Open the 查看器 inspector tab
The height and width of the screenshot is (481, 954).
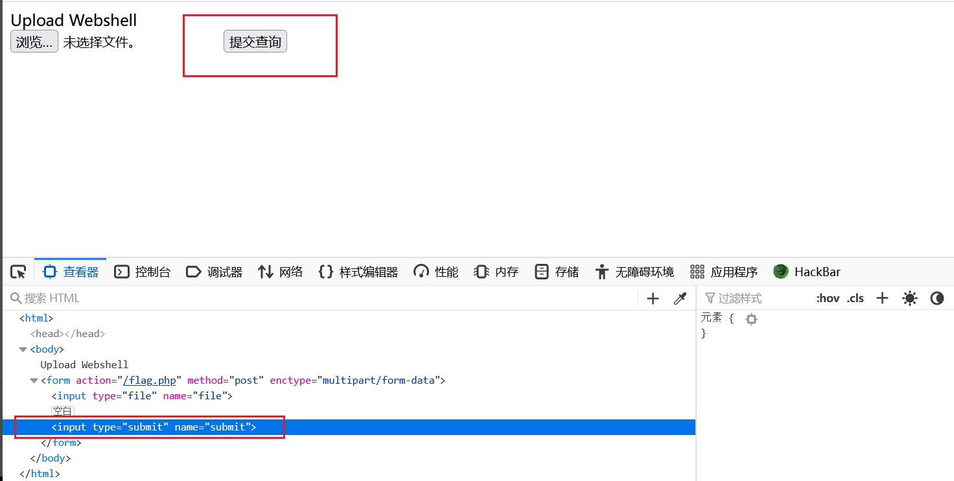coord(71,272)
